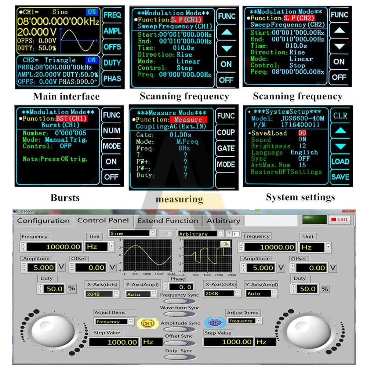
Task: Click CH1 Amplitude 5.000 stepper
Action: 24,267
